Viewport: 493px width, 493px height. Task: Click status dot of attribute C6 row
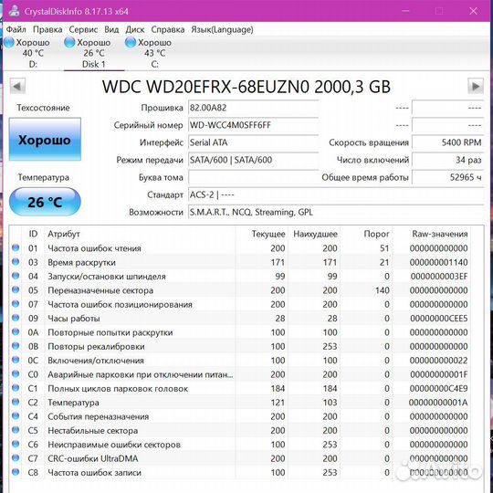[x=16, y=444]
